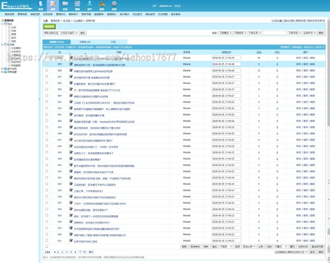Click the 取消审核 bulk button

[195, 247]
